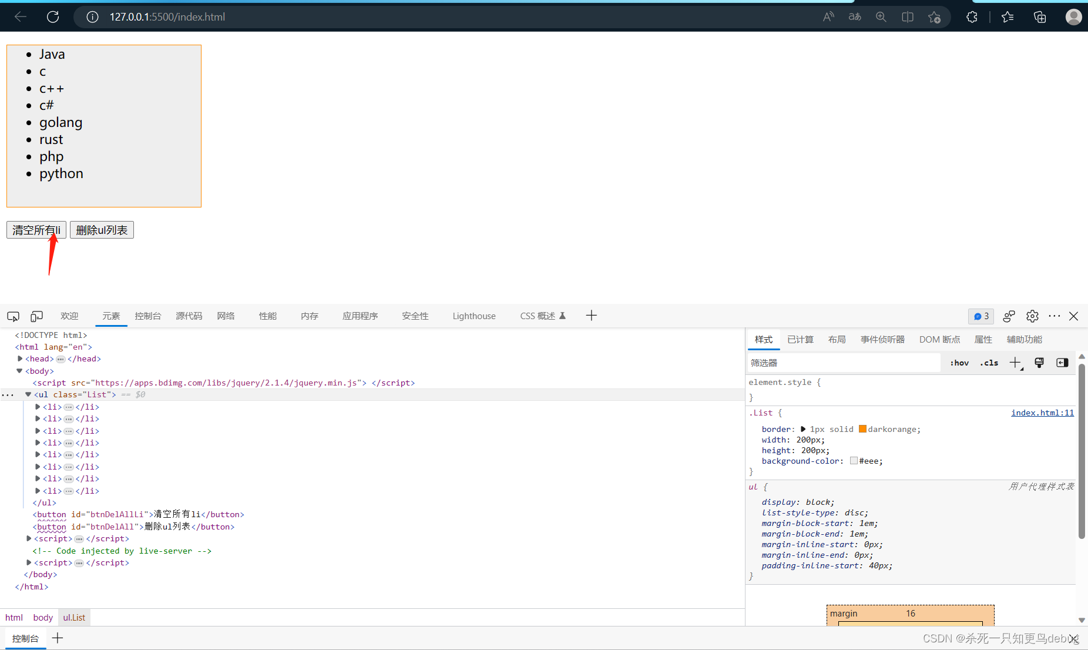Open site information icon in address bar

(92, 17)
